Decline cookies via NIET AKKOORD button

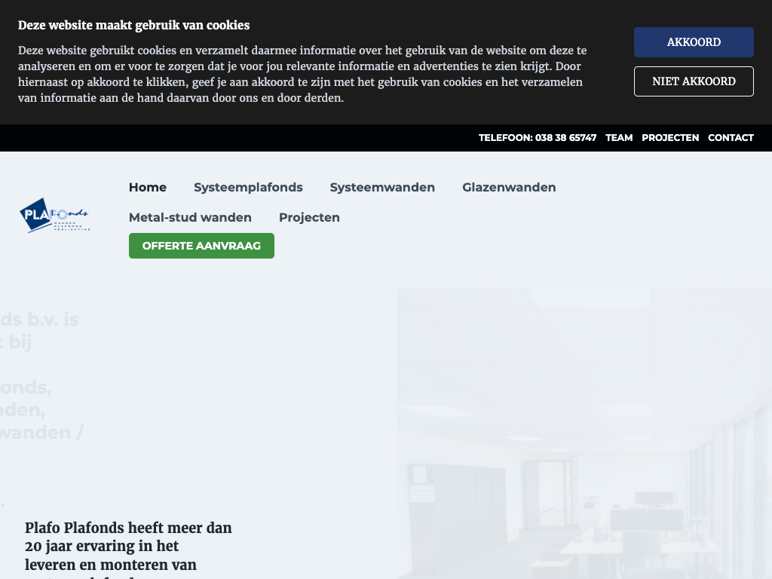(694, 81)
